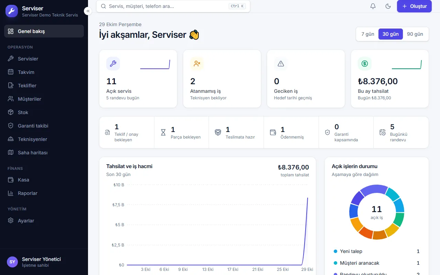
Task: Open the Oluştur create menu button
Action: [414, 6]
